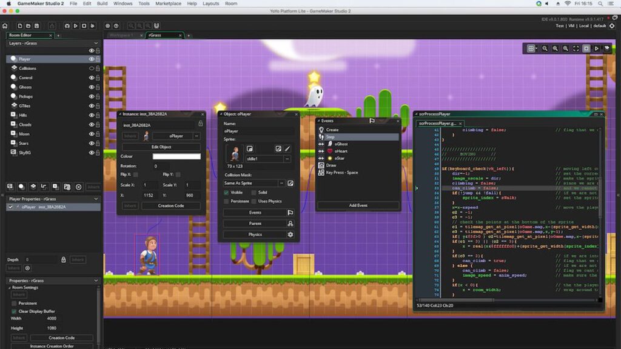The image size is (621, 349).
Task: Start debugging with the bug icon
Action: 67,25
